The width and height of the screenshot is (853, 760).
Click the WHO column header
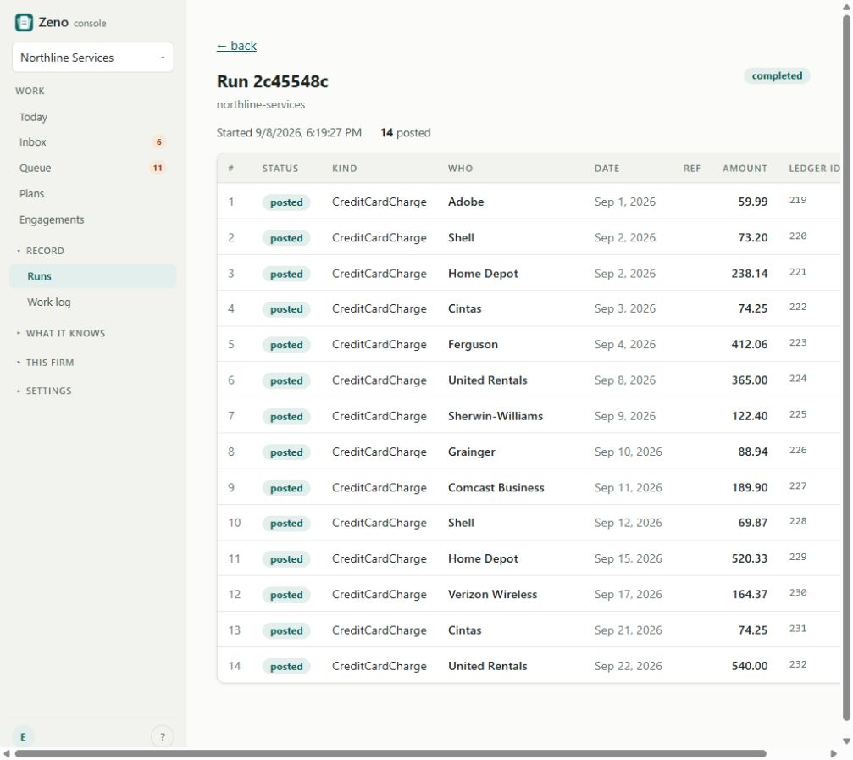[x=460, y=169]
